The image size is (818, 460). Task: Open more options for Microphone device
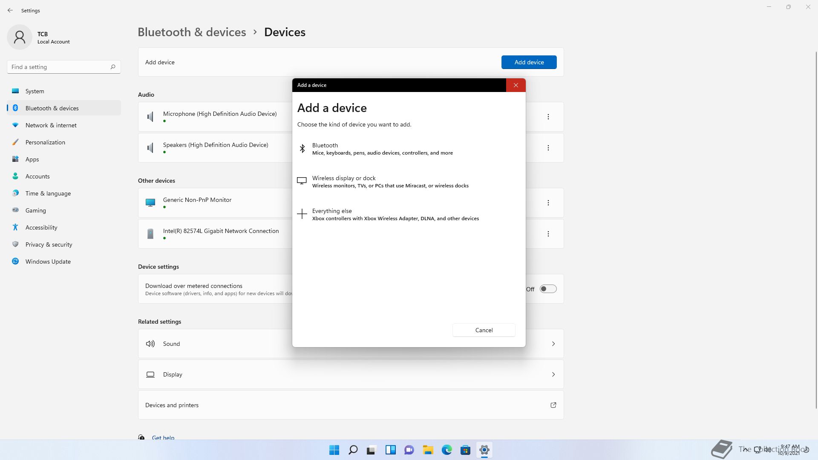548,117
